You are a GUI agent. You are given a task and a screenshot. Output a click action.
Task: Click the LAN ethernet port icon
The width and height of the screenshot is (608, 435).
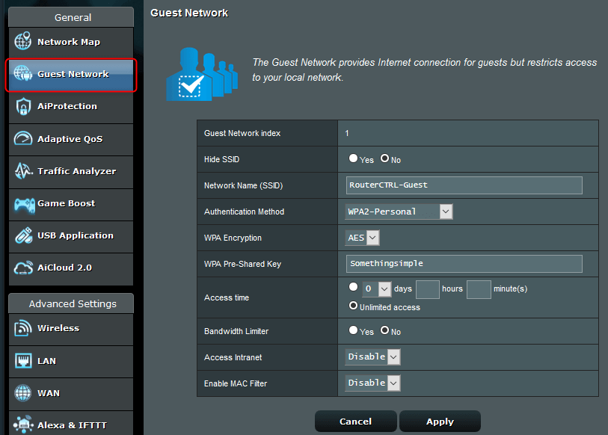coord(23,360)
